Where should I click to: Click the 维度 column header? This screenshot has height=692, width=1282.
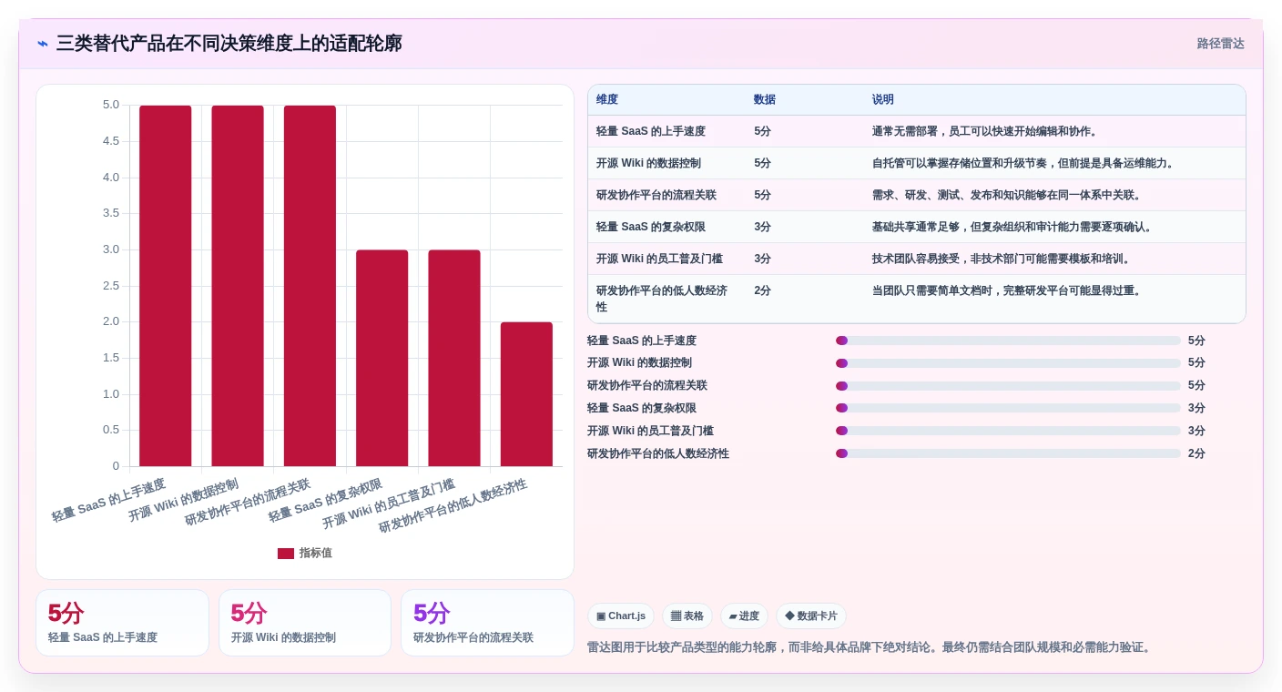[x=607, y=100]
